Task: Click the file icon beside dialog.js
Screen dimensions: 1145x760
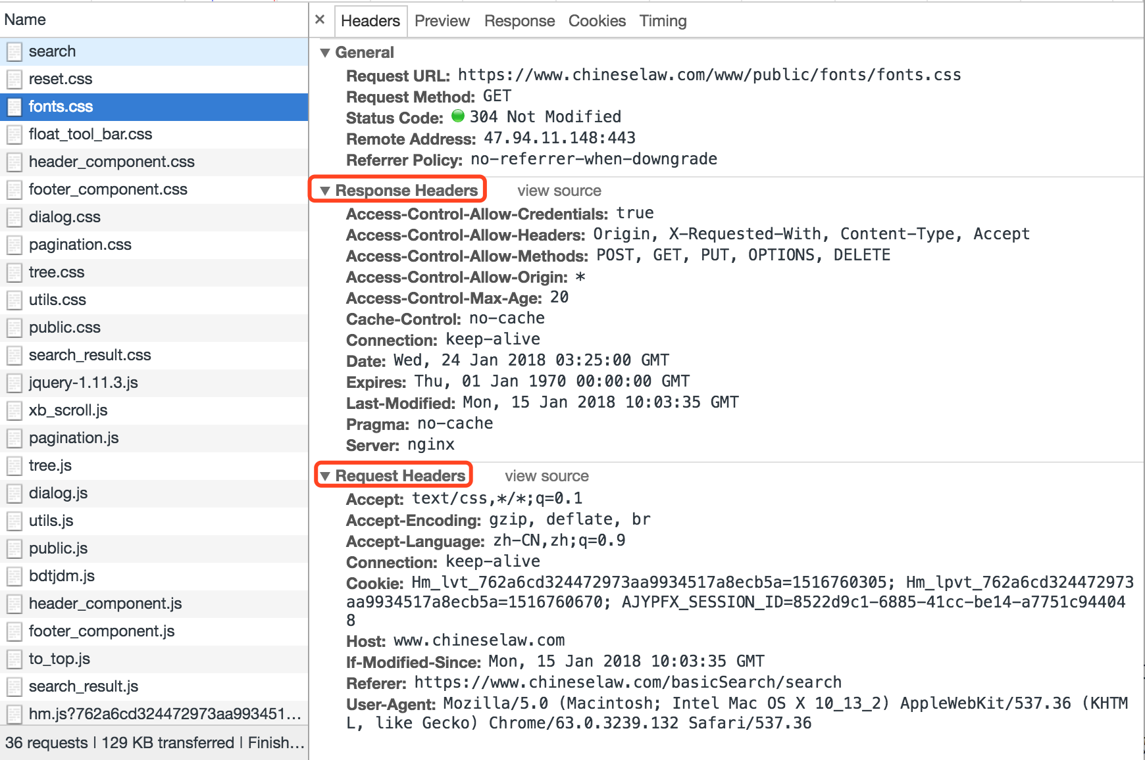Action: point(14,493)
